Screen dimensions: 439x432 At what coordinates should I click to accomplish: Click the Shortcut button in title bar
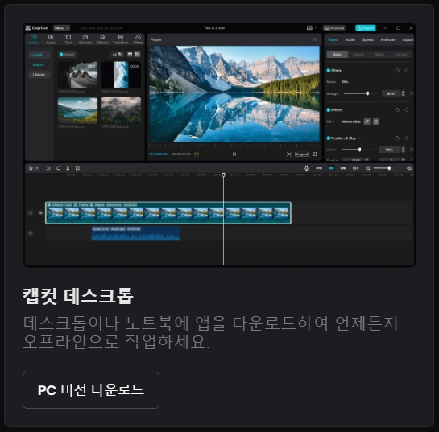334,28
